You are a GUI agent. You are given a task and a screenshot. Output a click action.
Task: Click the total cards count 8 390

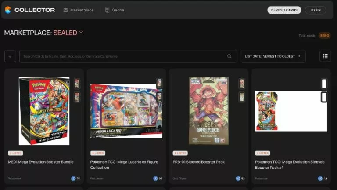(x=325, y=36)
